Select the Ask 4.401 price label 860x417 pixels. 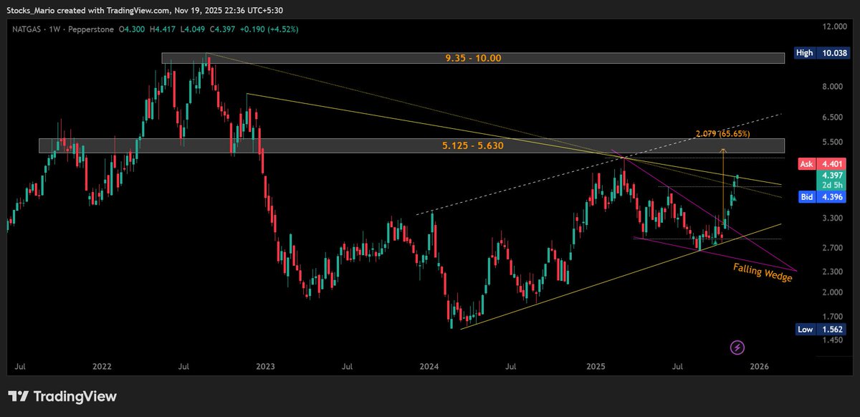(x=822, y=164)
